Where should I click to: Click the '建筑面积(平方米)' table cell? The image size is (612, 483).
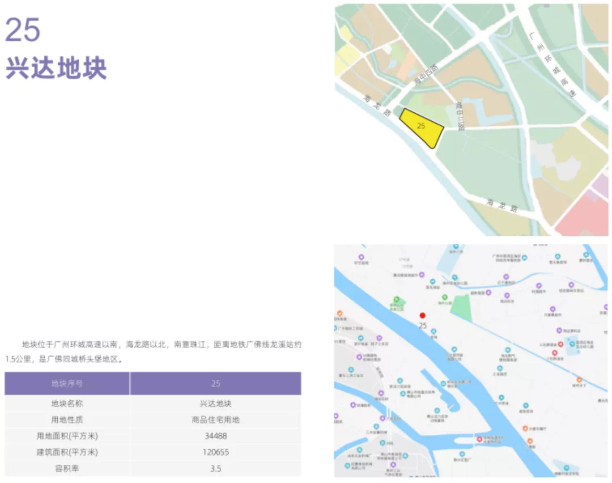click(x=67, y=452)
